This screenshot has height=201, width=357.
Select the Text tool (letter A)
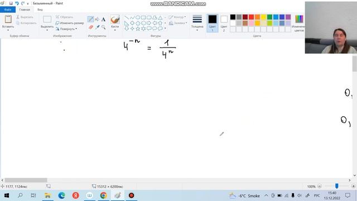[103, 20]
